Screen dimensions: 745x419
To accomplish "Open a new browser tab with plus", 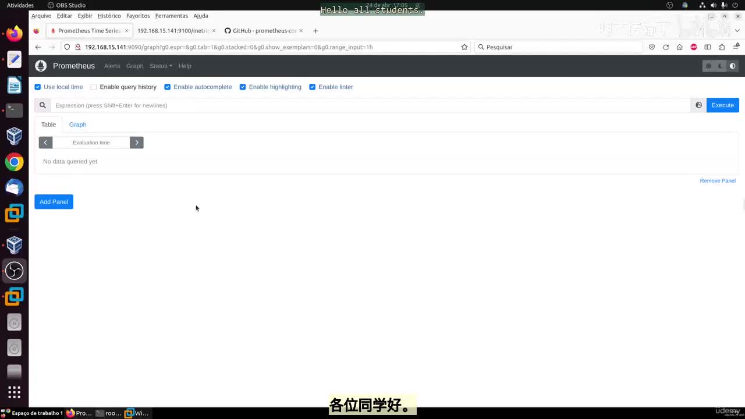I will pos(315,31).
